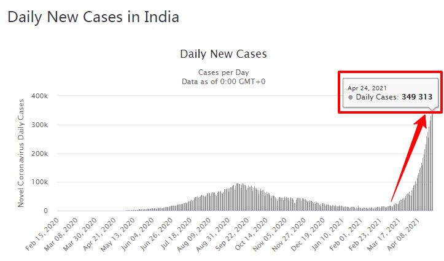
Task: Click the Apr 24, 2021 tooltip date
Action: [367, 88]
